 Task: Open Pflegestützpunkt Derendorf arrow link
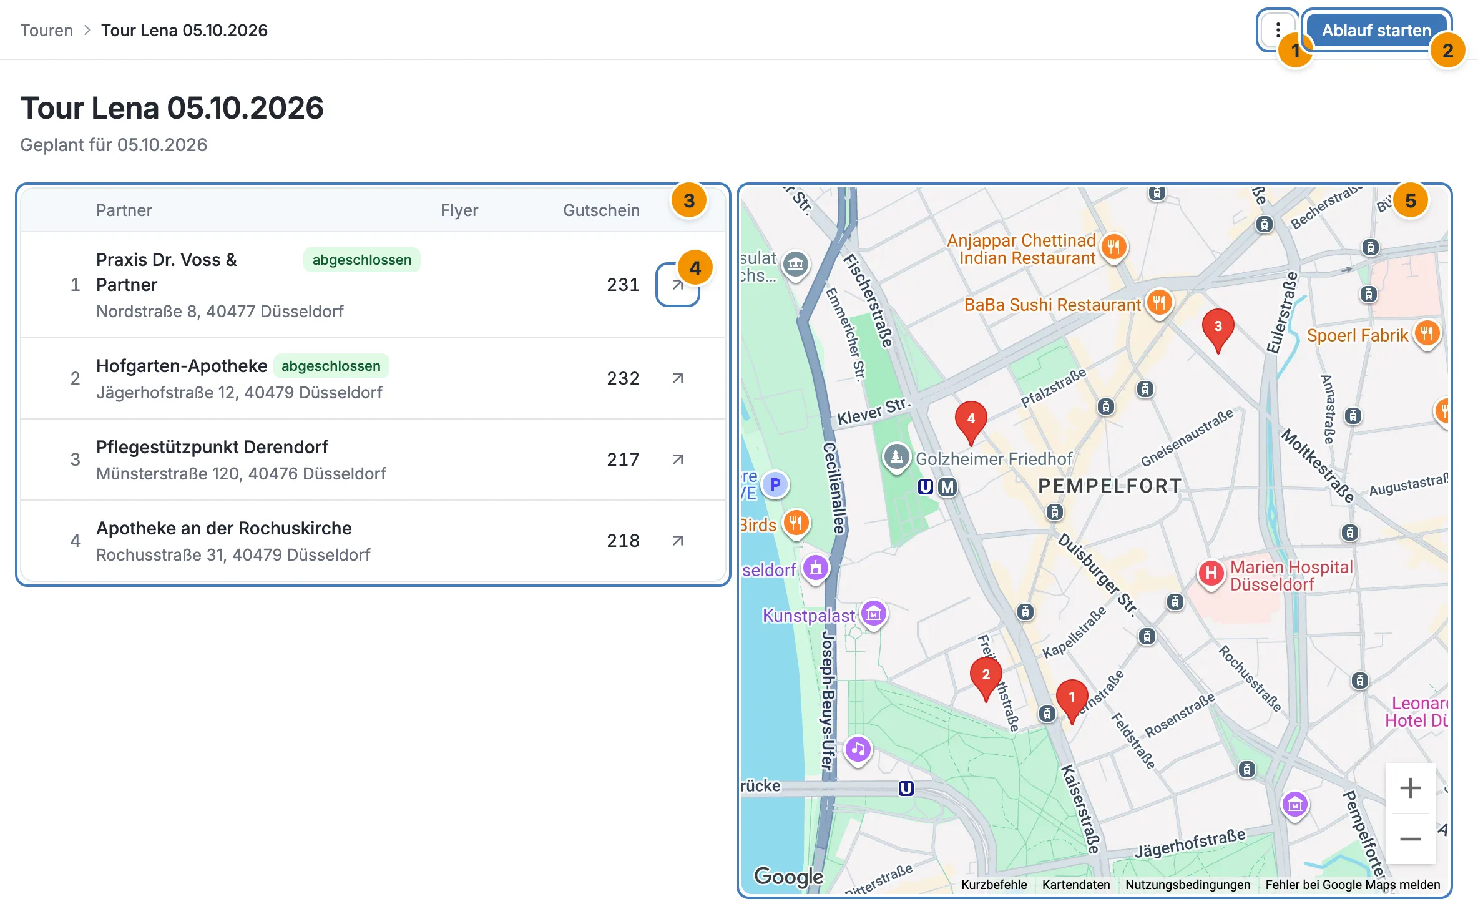(677, 460)
